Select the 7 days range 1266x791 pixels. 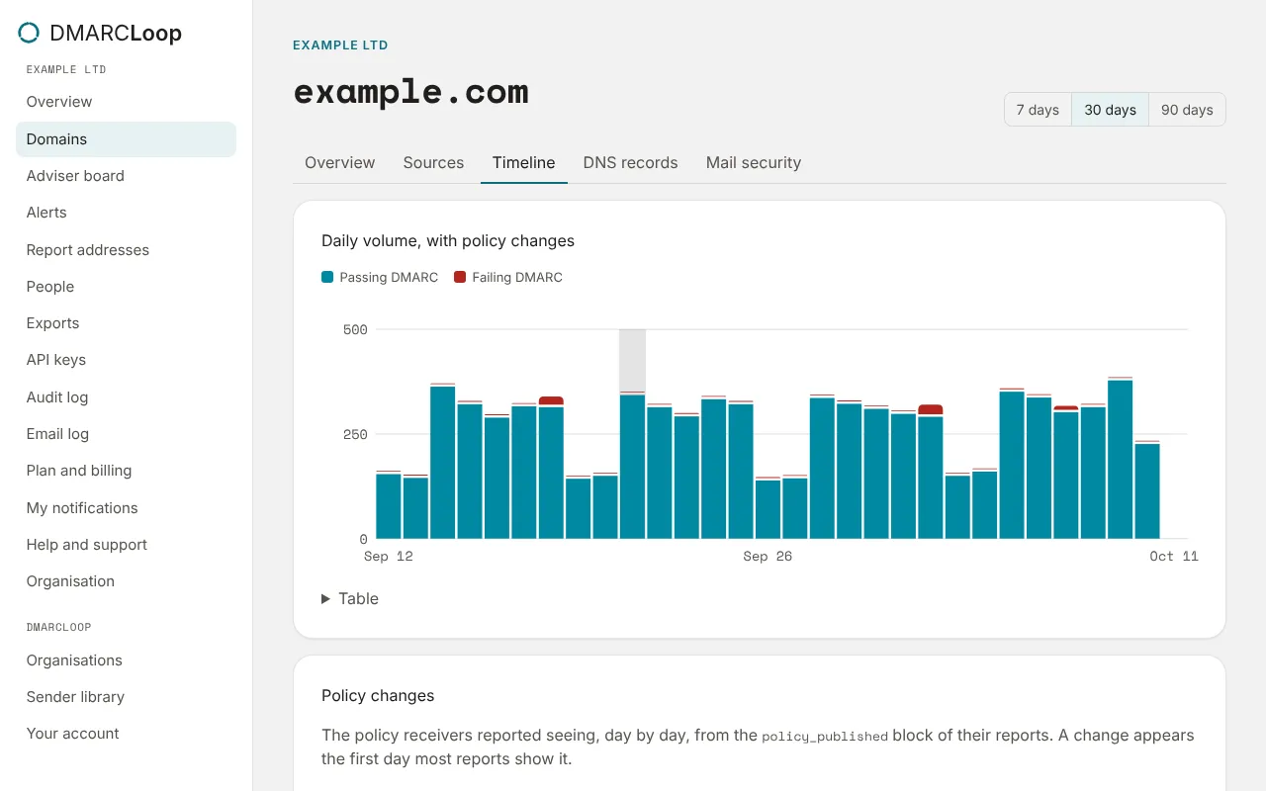tap(1038, 110)
